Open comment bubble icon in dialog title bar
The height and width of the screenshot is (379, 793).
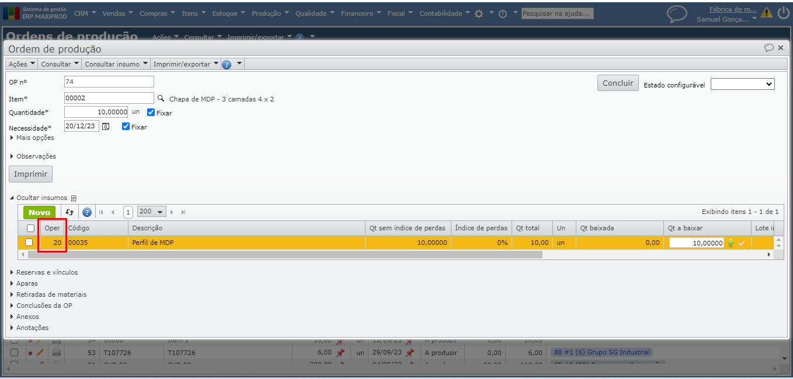click(769, 48)
